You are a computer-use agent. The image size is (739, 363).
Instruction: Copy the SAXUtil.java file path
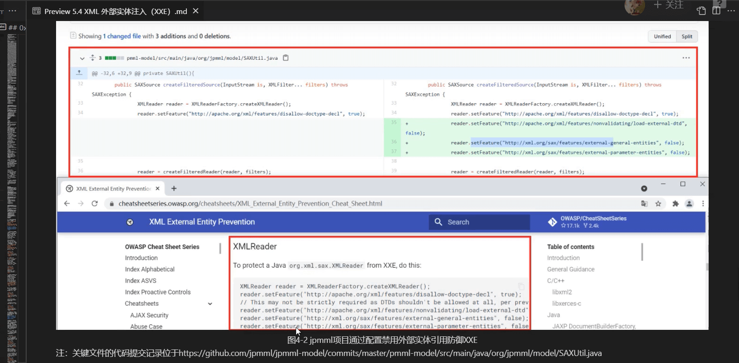coord(286,58)
